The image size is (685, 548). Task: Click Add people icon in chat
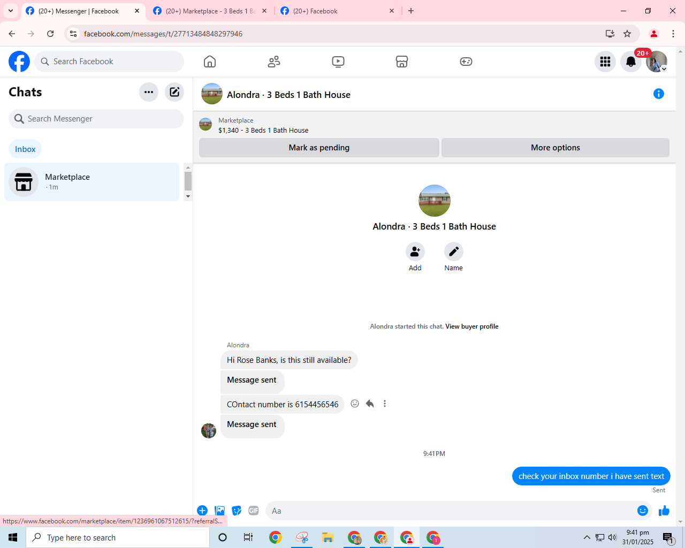(x=415, y=252)
